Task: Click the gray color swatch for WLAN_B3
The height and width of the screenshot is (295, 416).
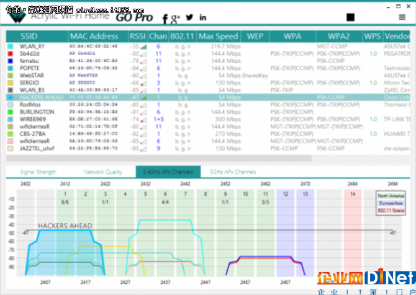Action: pos(11,90)
